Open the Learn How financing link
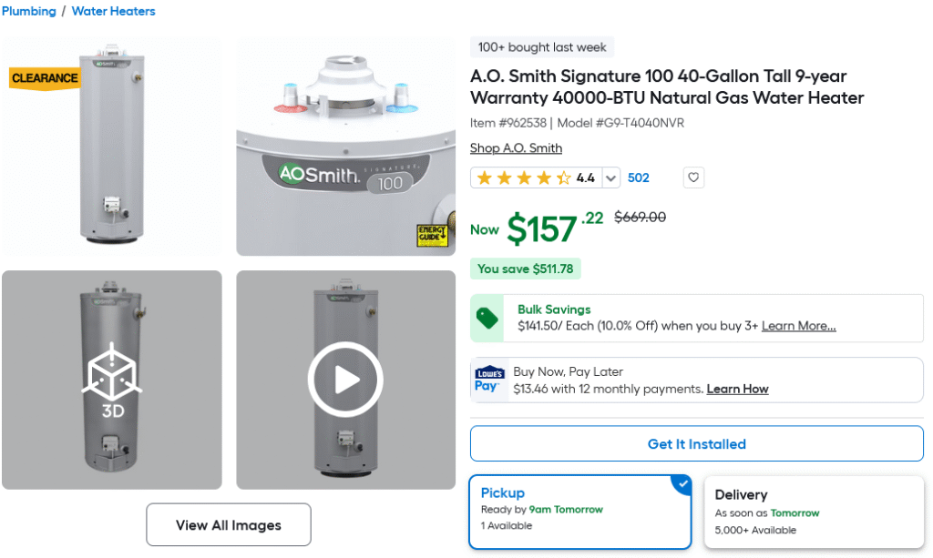The image size is (933, 558). (737, 389)
